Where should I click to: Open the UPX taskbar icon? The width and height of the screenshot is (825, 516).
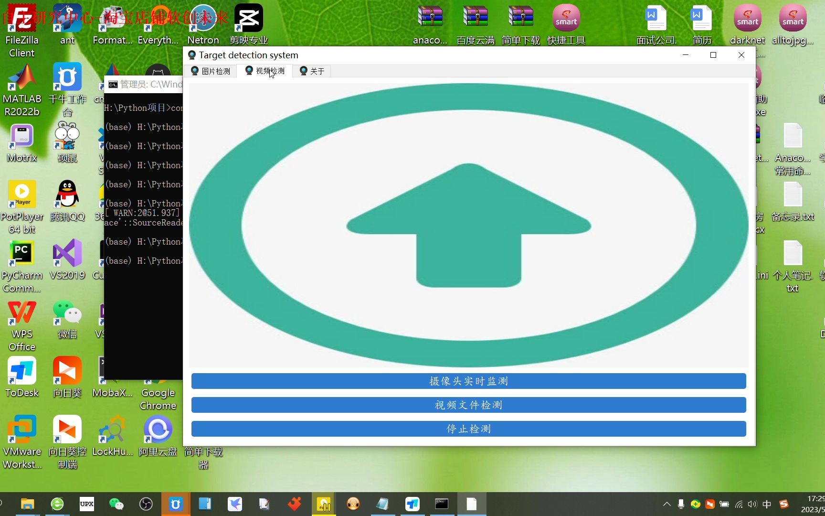tap(87, 504)
